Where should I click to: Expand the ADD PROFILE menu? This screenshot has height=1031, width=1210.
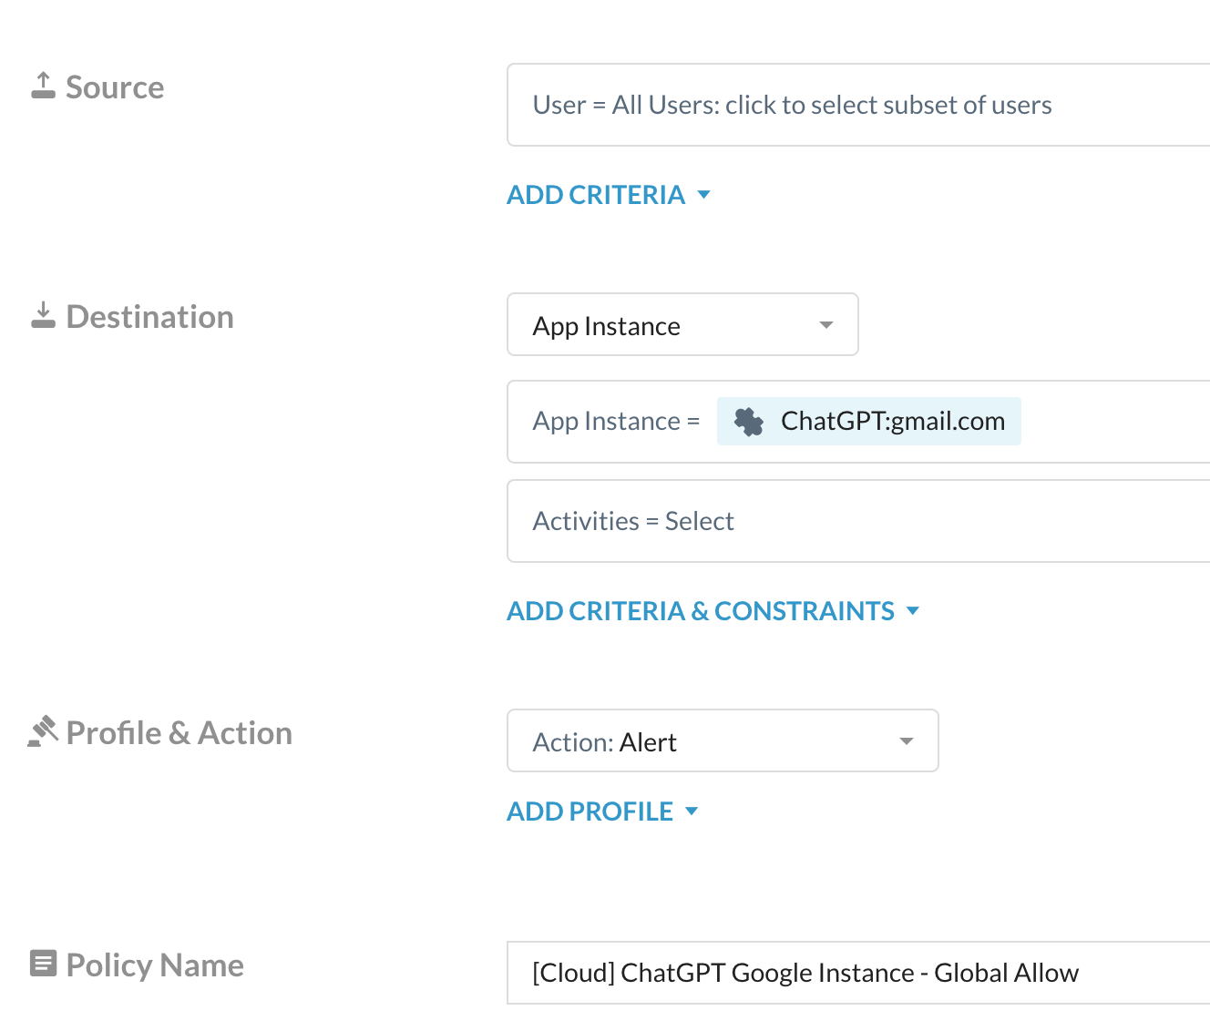pyautogui.click(x=602, y=812)
